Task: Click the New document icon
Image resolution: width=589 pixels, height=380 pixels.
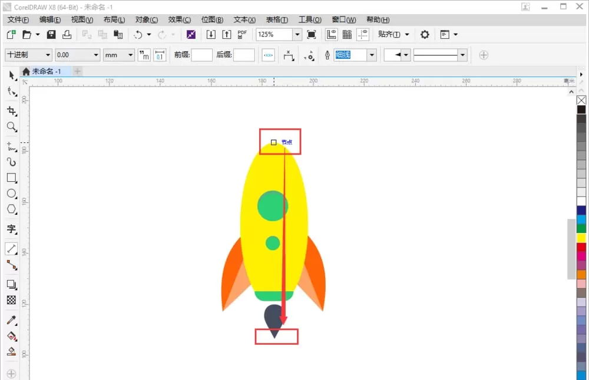Action: tap(11, 35)
